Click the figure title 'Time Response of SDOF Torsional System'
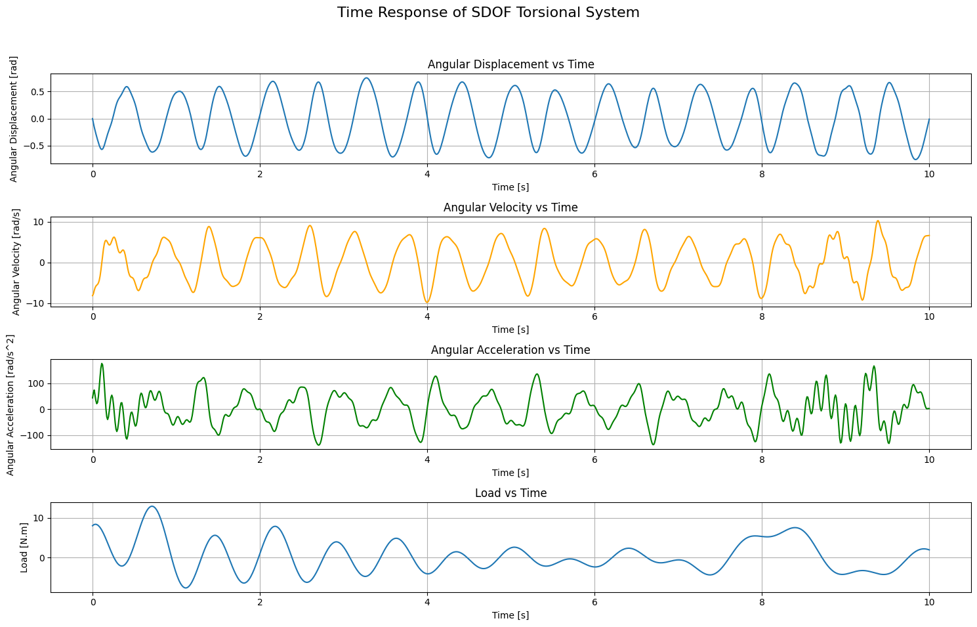The width and height of the screenshot is (977, 627). pos(488,12)
